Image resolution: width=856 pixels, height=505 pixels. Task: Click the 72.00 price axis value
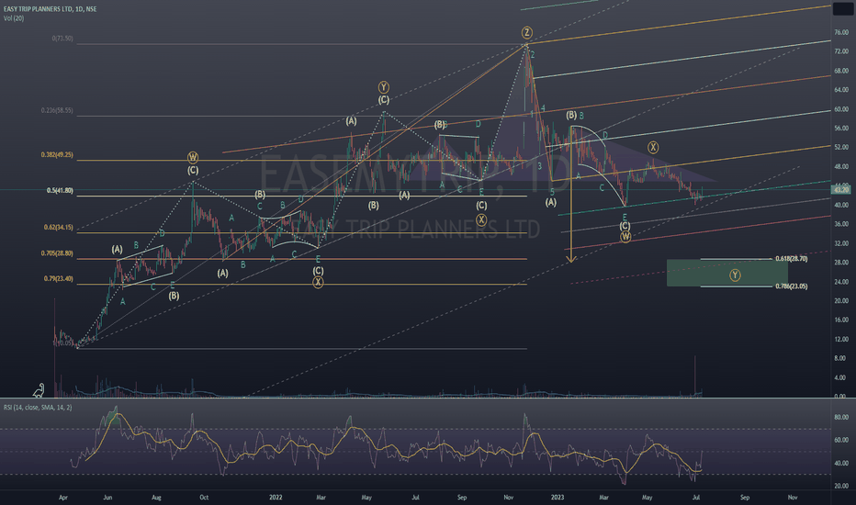tap(841, 51)
